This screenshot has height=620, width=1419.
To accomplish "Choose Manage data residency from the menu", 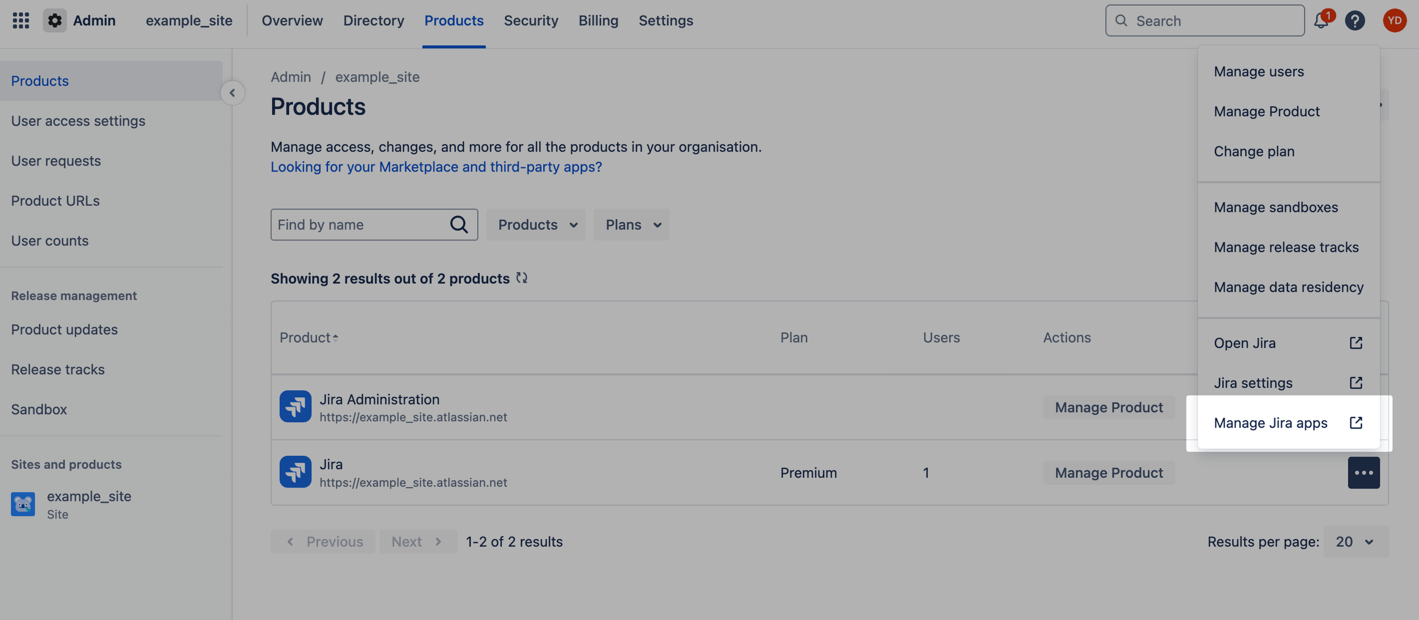I will pyautogui.click(x=1289, y=287).
